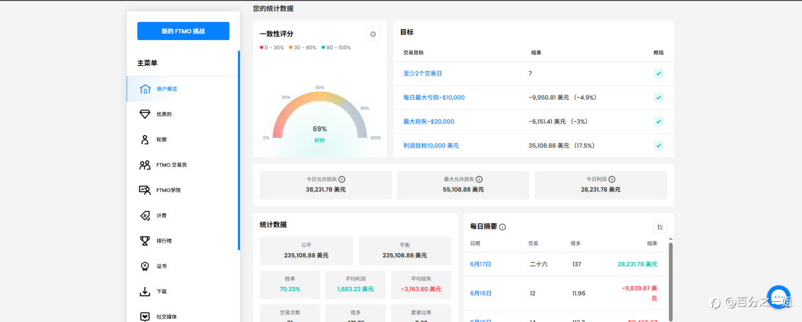The width and height of the screenshot is (802, 322).
Task: Click the -9,950.81 美元 (-4.9%) result
Action: pyautogui.click(x=563, y=98)
